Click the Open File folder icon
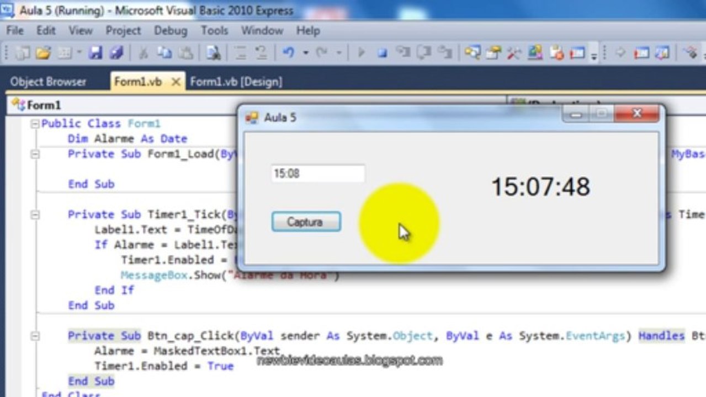706x397 pixels. tap(44, 53)
